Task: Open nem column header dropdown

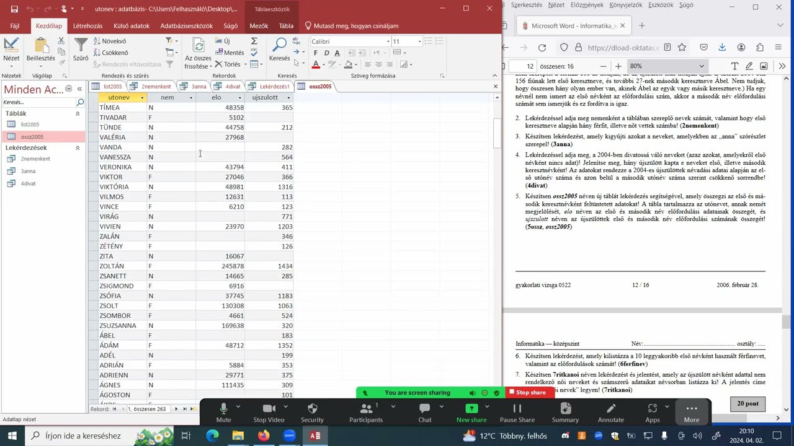Action: click(191, 98)
